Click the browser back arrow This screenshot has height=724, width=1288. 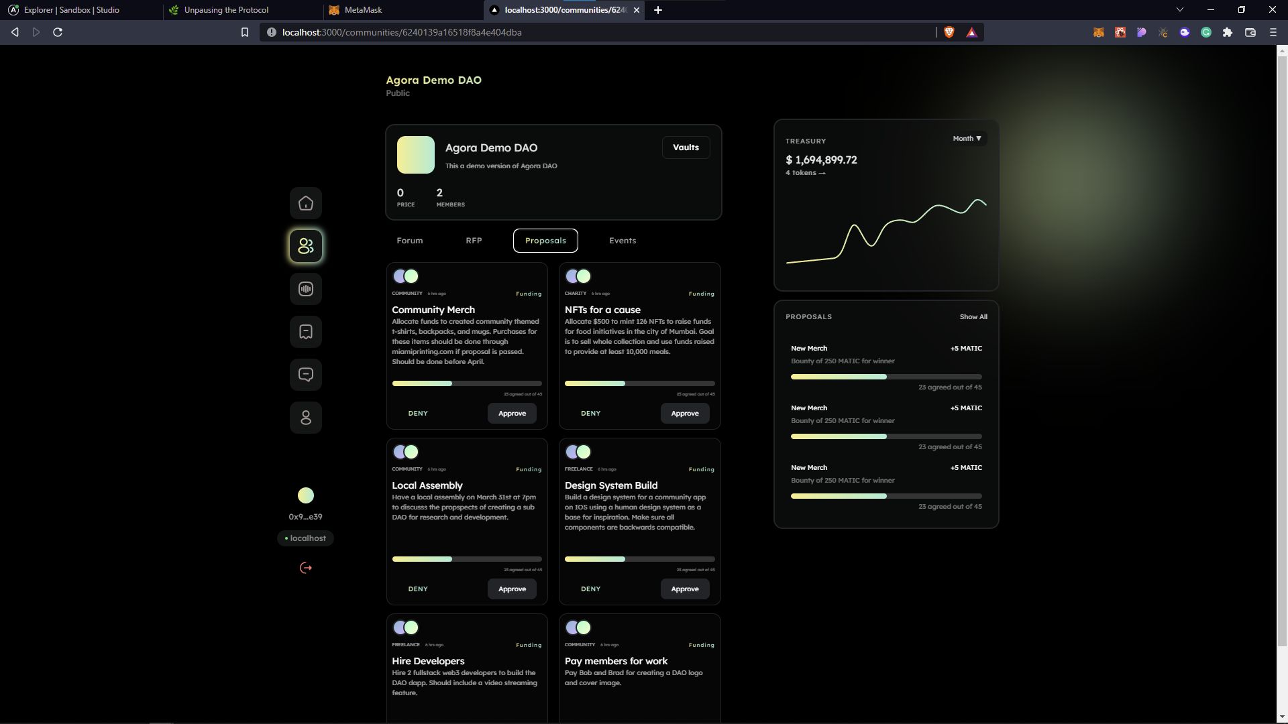click(x=15, y=32)
